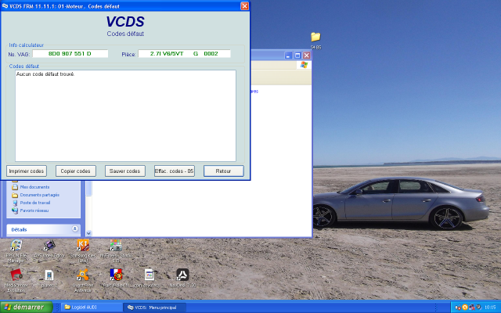Click the Documents partagés folder icon

(x=15, y=195)
